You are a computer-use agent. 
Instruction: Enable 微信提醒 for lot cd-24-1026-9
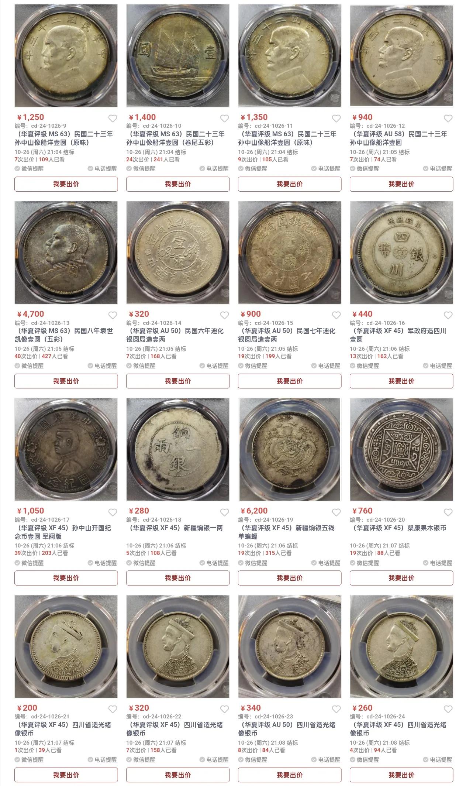point(29,169)
